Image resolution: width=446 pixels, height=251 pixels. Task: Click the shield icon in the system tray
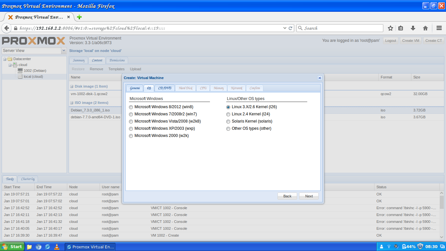point(420,246)
